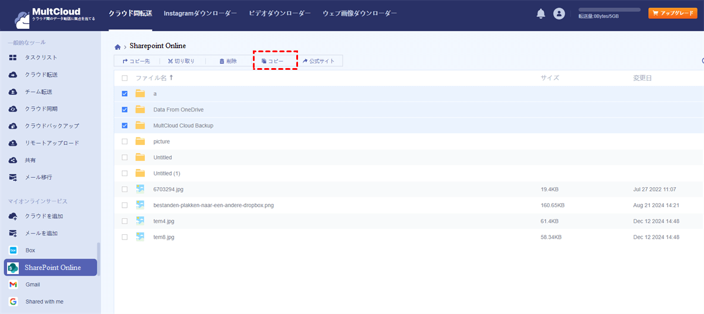704x314 pixels.
Task: Click the 19.4KB size value
Action: click(x=550, y=190)
